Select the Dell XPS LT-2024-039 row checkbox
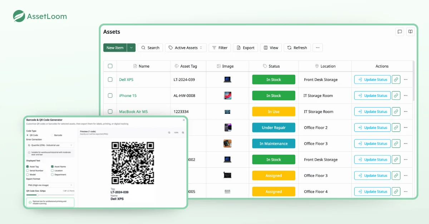Screen dimensions: 429x224 pyautogui.click(x=110, y=80)
